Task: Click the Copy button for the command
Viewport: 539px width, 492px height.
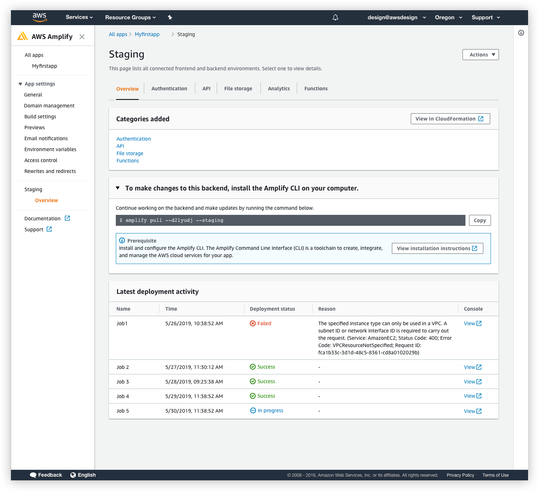Action: (480, 220)
